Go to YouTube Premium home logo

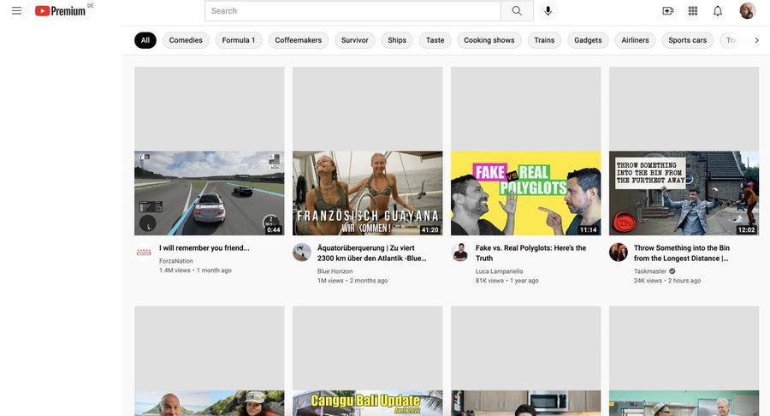[x=61, y=11]
